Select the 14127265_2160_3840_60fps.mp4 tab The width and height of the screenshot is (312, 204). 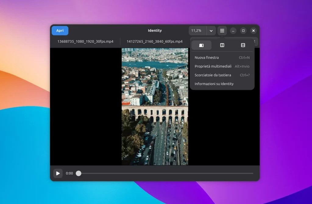tap(154, 41)
